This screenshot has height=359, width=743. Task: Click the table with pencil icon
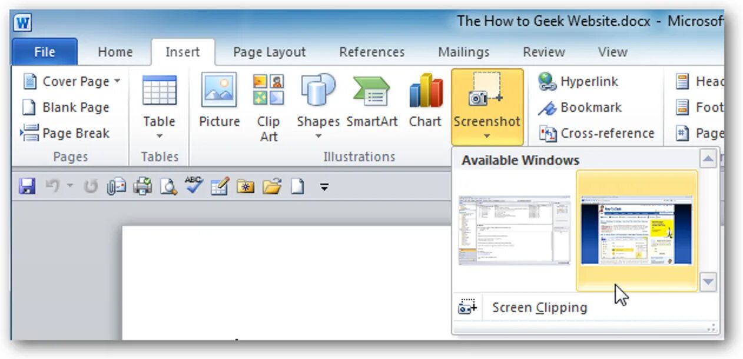coord(220,187)
